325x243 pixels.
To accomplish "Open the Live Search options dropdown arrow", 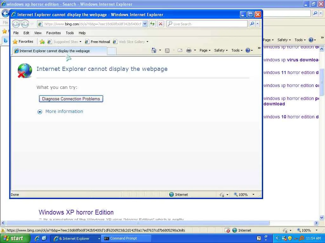I will pos(258,24).
